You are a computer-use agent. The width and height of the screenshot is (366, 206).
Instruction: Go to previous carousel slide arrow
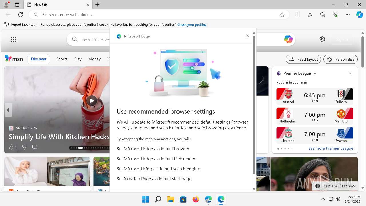[8, 110]
